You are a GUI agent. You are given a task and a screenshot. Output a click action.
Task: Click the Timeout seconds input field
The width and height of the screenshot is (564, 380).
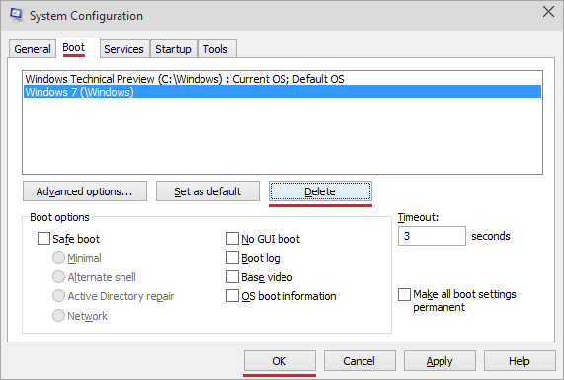click(432, 236)
